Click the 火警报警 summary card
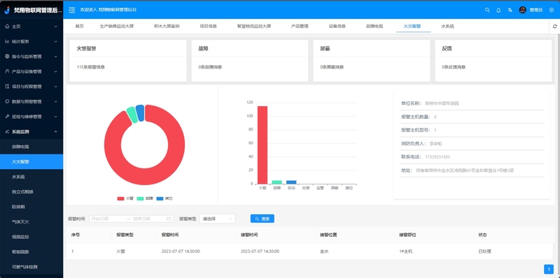Screen dimensions: 560x278 click(x=128, y=61)
